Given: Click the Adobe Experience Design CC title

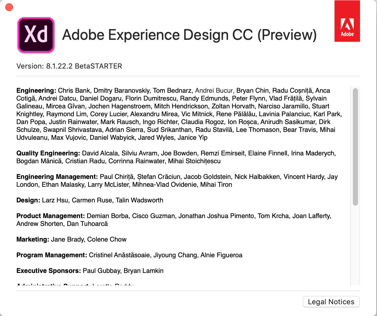Looking at the screenshot, I should pyautogui.click(x=189, y=35).
